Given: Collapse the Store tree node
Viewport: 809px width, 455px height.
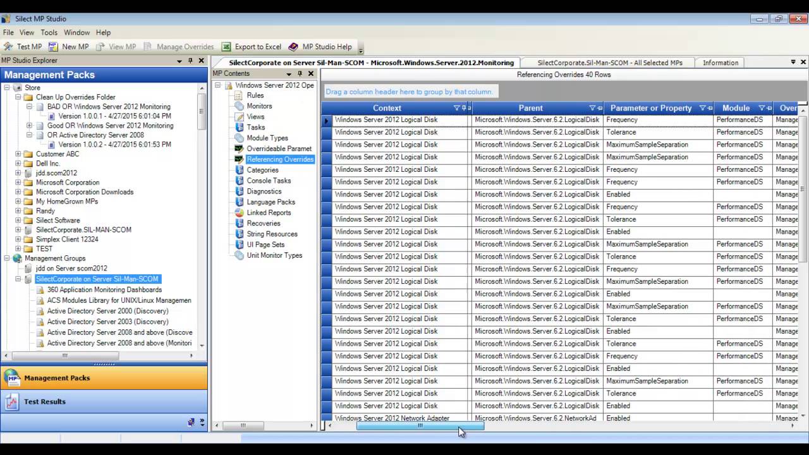Looking at the screenshot, I should 7,88.
